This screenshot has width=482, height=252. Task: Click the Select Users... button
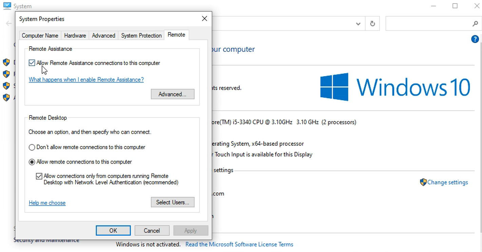click(172, 202)
